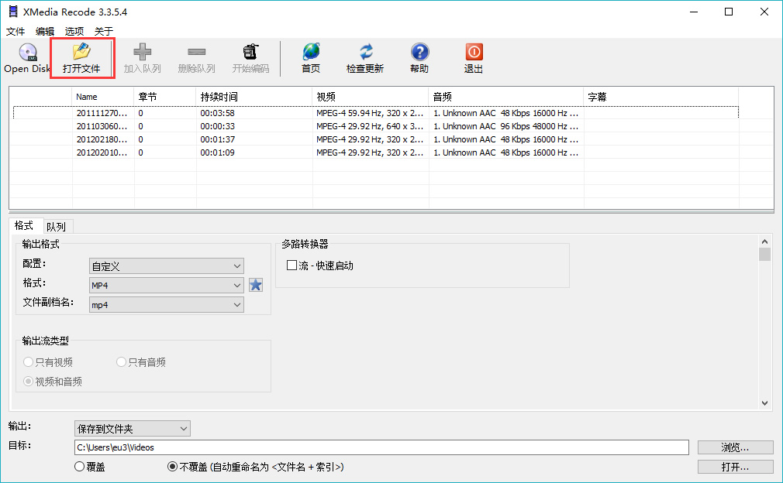The width and height of the screenshot is (783, 483).
Task: Click the 音频 column header
Action: tap(506, 97)
